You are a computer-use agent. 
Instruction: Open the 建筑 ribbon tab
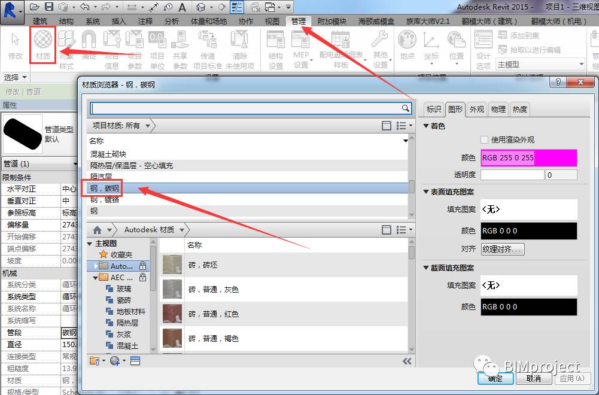click(40, 22)
